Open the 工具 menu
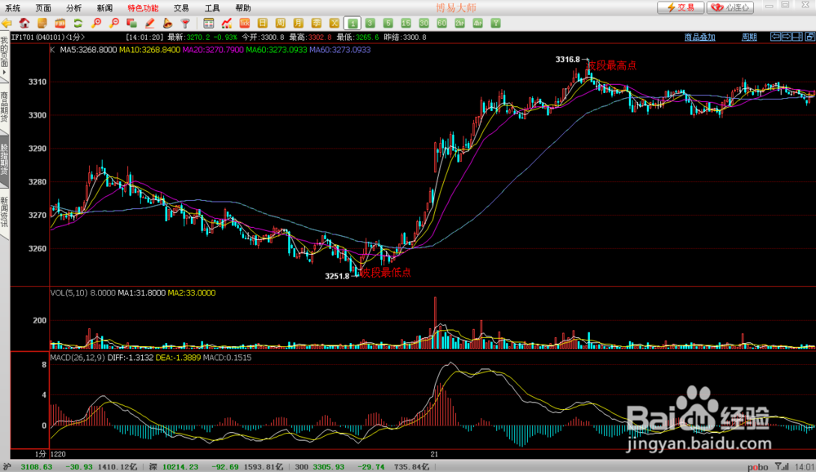 pos(212,8)
